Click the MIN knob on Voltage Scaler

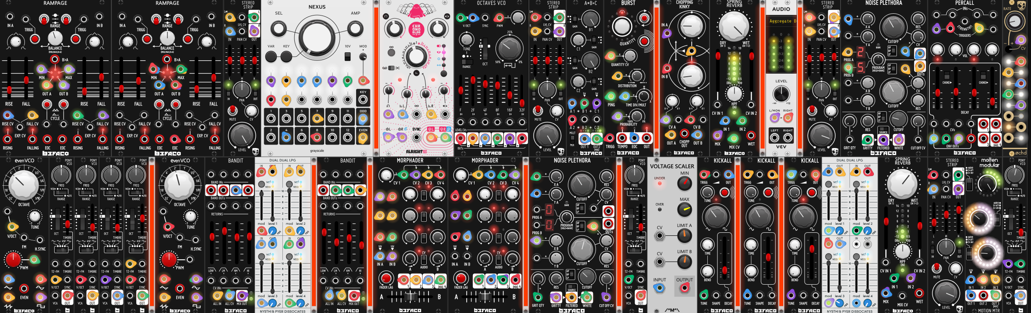pyautogui.click(x=685, y=183)
